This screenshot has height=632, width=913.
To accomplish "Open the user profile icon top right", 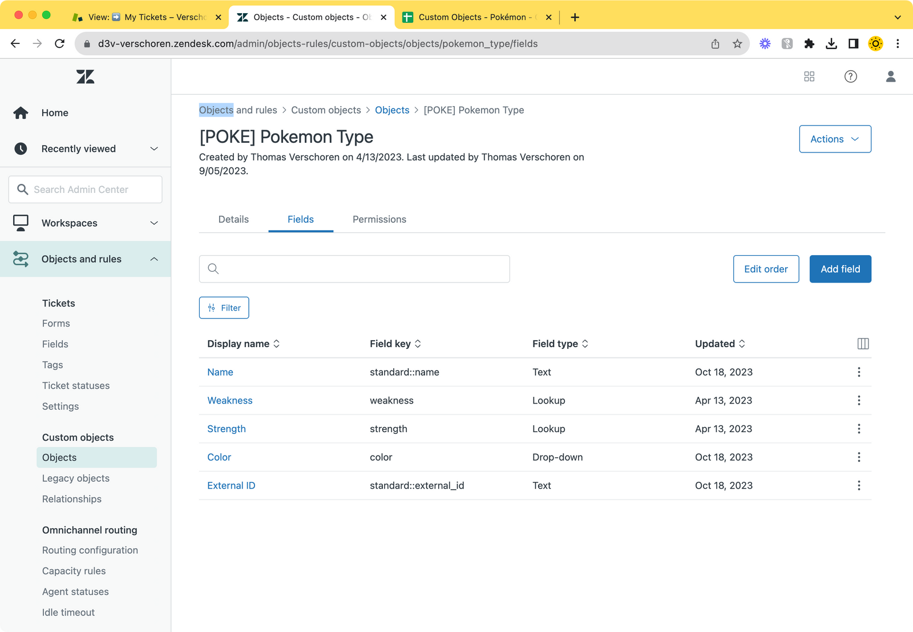I will point(891,77).
